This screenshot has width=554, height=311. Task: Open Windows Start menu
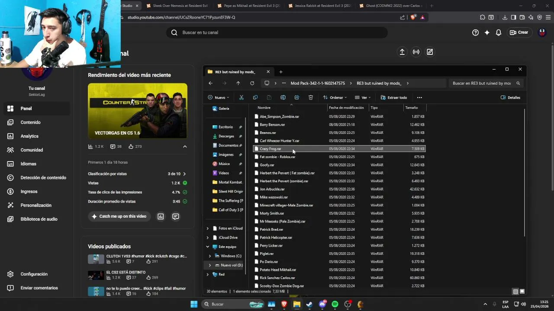(x=194, y=304)
